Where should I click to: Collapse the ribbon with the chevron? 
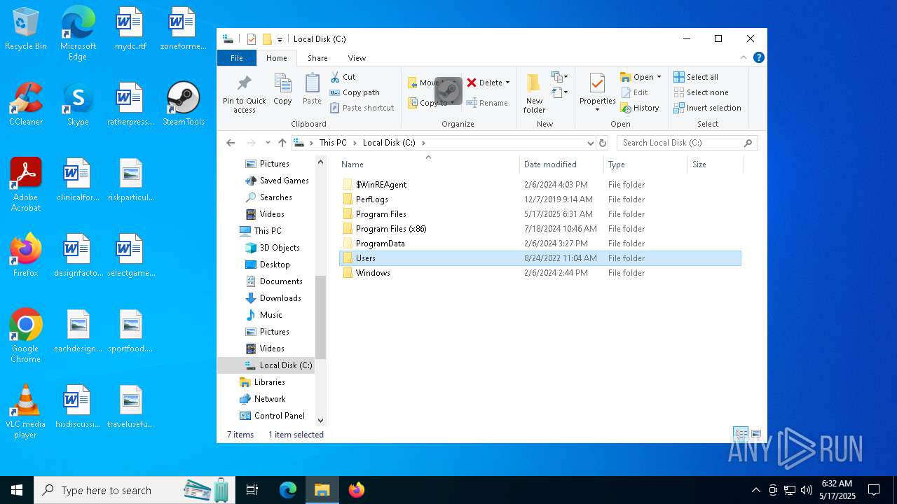744,58
